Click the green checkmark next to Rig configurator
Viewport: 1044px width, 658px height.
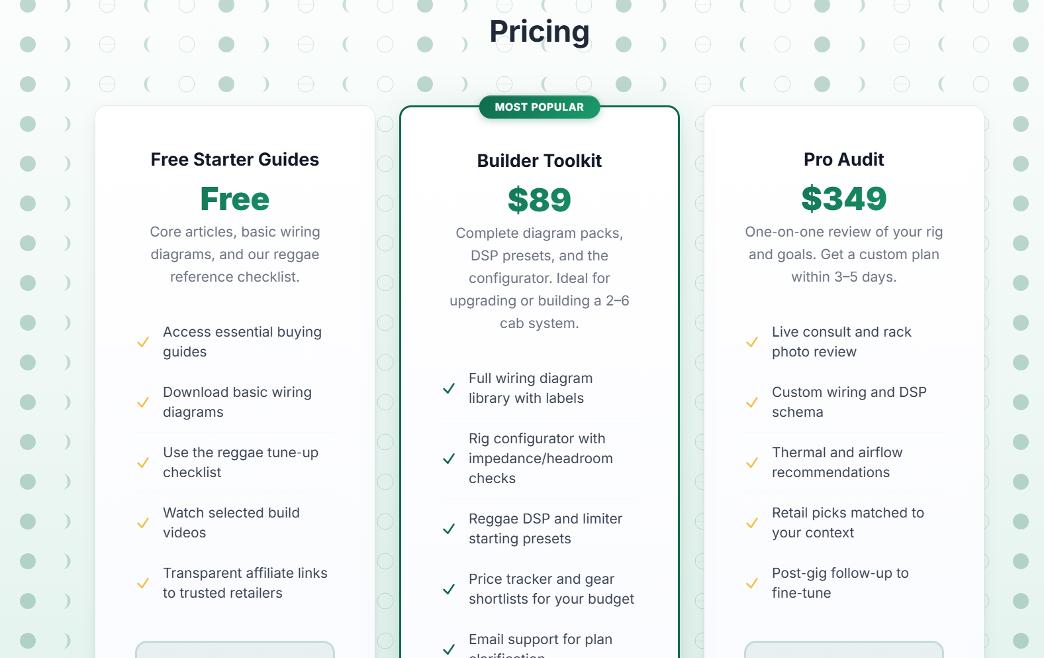449,459
